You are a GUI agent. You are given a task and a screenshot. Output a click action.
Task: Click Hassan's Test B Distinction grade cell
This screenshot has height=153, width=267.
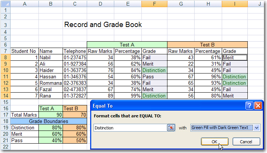(x=235, y=76)
